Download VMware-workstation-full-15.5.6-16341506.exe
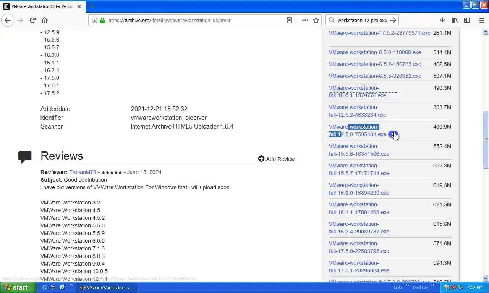The width and height of the screenshot is (489, 293). click(x=359, y=150)
